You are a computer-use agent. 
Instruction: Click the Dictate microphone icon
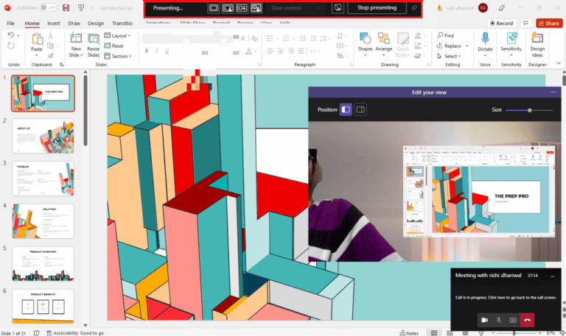(484, 38)
